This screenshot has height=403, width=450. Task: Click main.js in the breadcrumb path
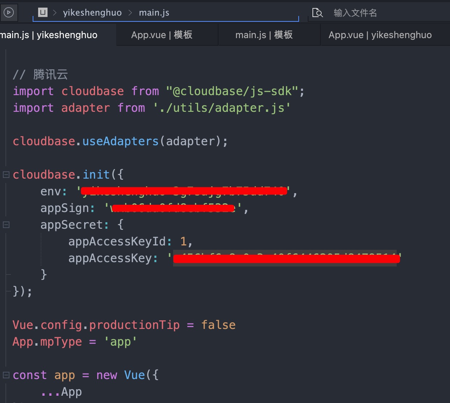click(x=154, y=13)
